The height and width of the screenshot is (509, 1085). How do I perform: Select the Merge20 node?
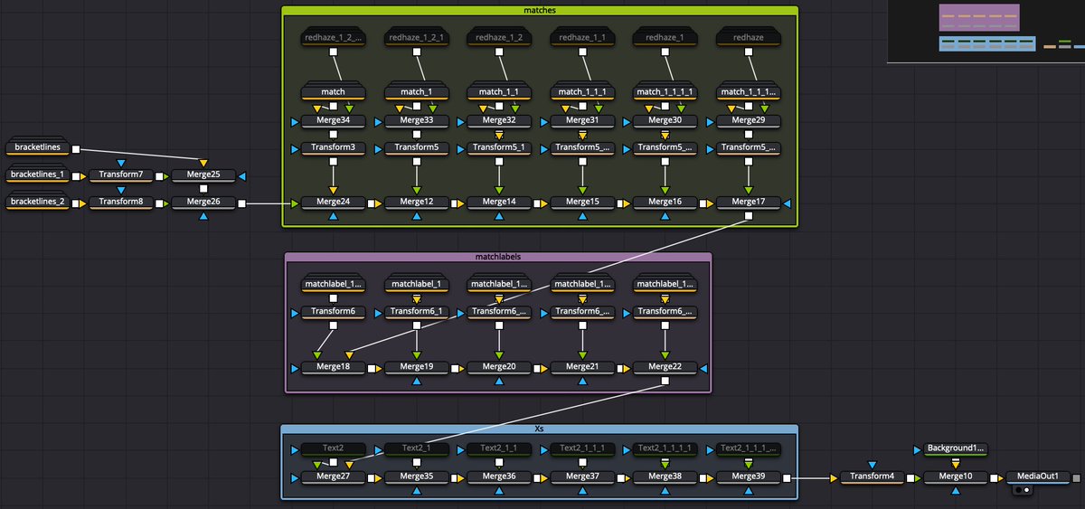tap(499, 367)
